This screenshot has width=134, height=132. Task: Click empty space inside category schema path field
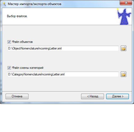91,74
